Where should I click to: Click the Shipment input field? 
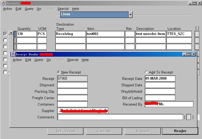pyautogui.click(x=72, y=85)
